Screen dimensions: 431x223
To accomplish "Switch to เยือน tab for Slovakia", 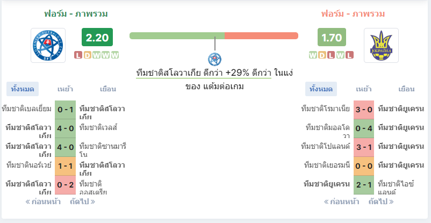I will pos(107,89).
